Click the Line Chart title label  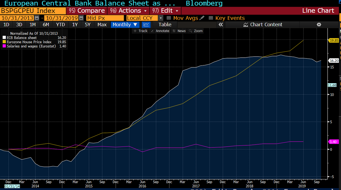point(318,11)
